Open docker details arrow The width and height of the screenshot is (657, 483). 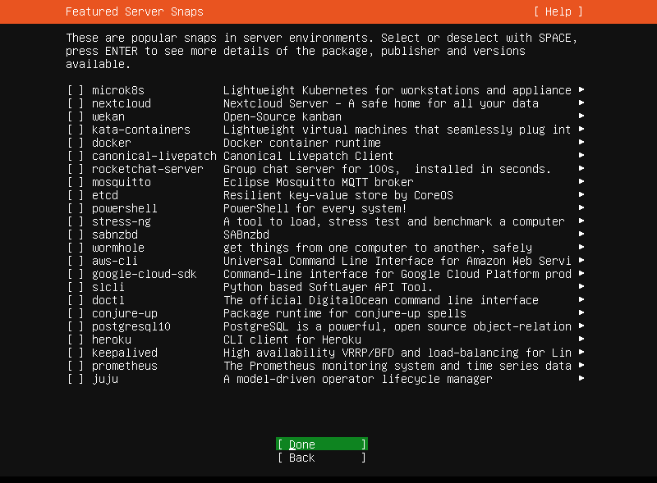(x=581, y=142)
